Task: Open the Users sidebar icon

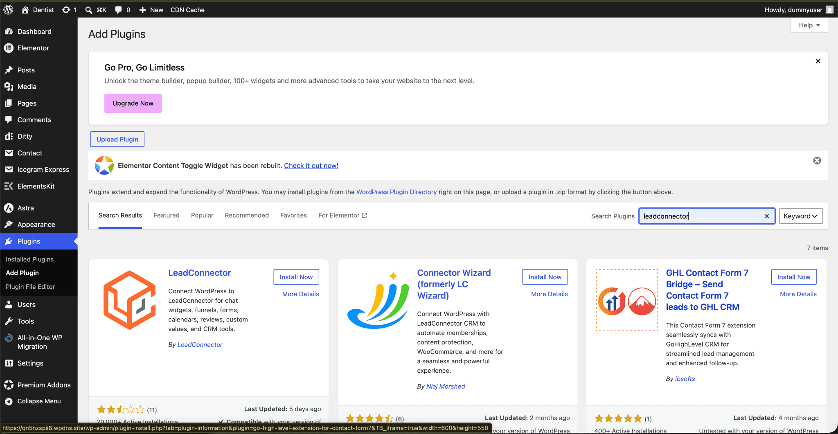Action: coord(9,304)
